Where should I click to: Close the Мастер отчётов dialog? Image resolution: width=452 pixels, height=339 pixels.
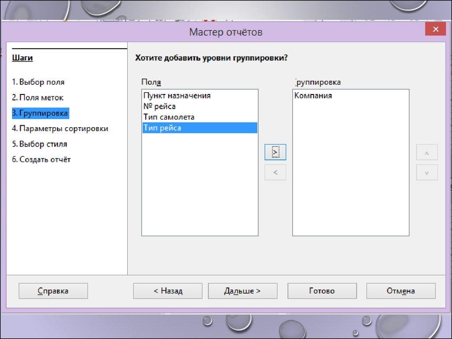(x=435, y=30)
